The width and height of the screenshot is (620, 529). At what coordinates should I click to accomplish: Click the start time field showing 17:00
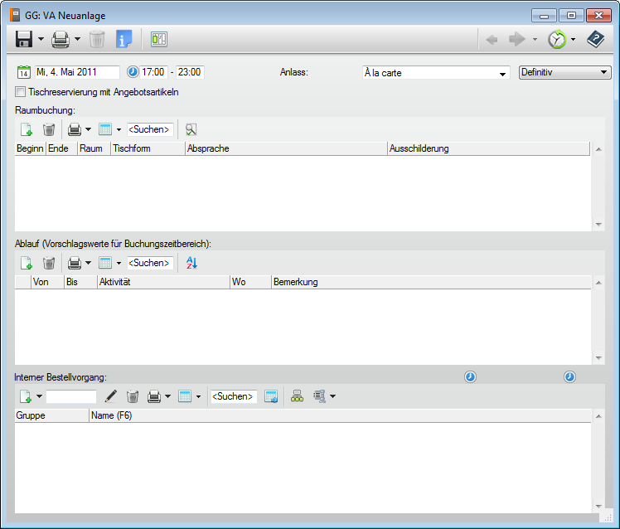(153, 72)
